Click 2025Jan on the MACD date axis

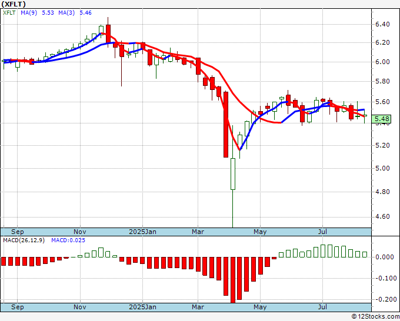point(142,307)
